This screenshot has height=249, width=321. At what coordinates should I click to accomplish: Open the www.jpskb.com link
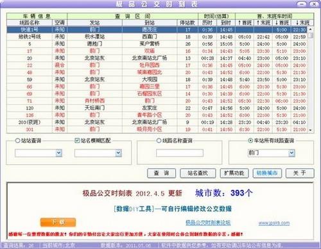click(x=274, y=223)
